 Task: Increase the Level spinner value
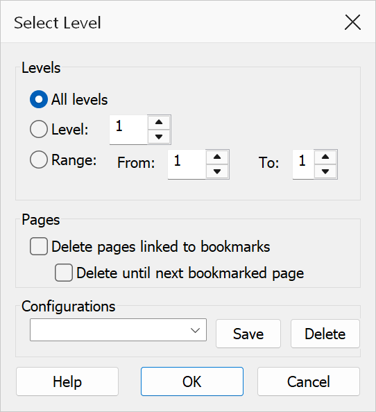pyautogui.click(x=159, y=123)
